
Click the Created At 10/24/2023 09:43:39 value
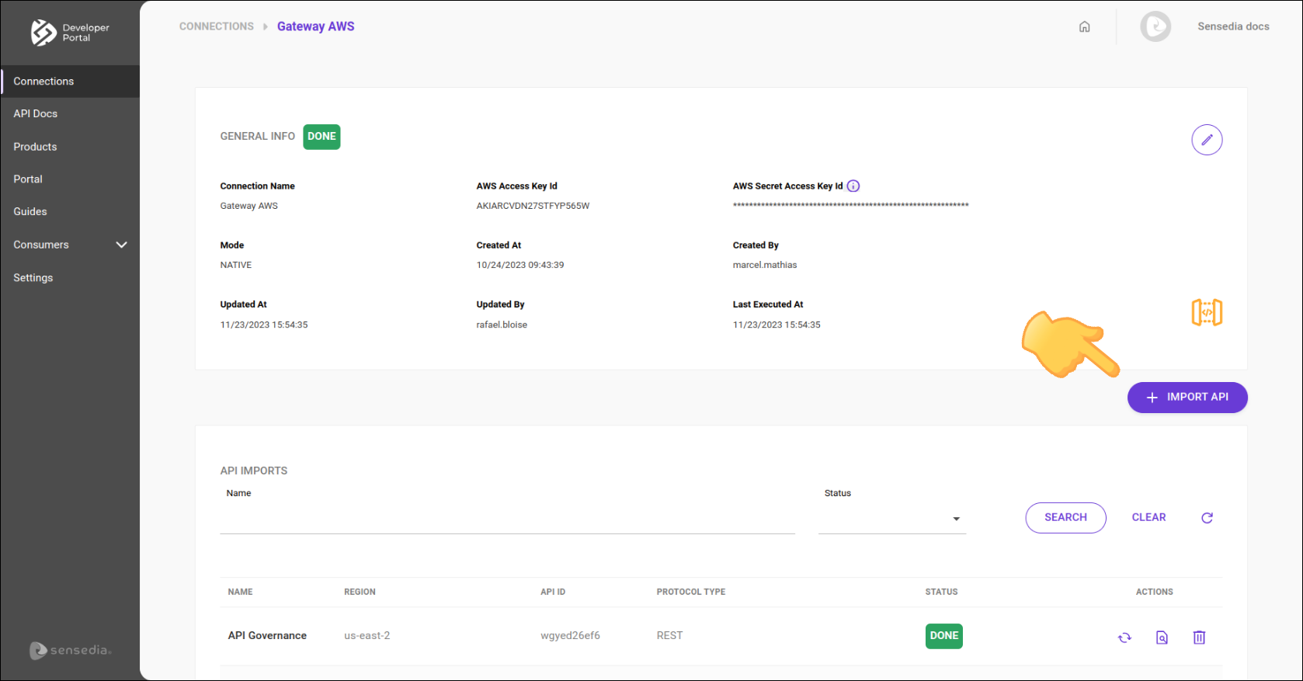(x=520, y=266)
